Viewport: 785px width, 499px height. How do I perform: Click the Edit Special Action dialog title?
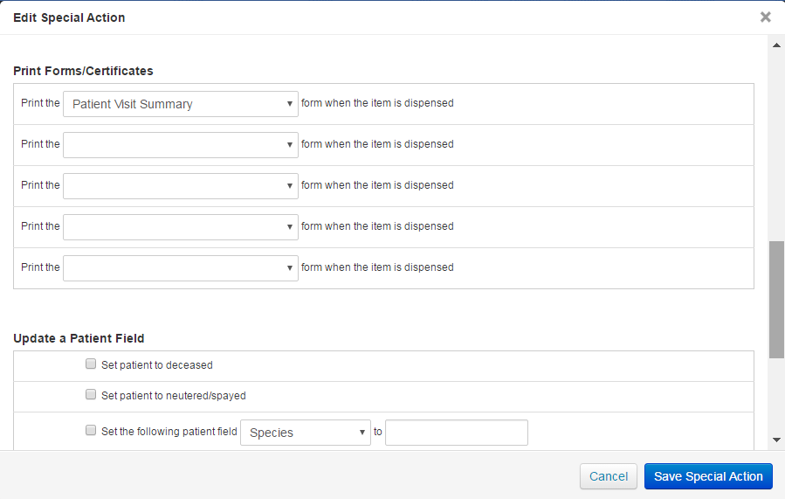(69, 17)
